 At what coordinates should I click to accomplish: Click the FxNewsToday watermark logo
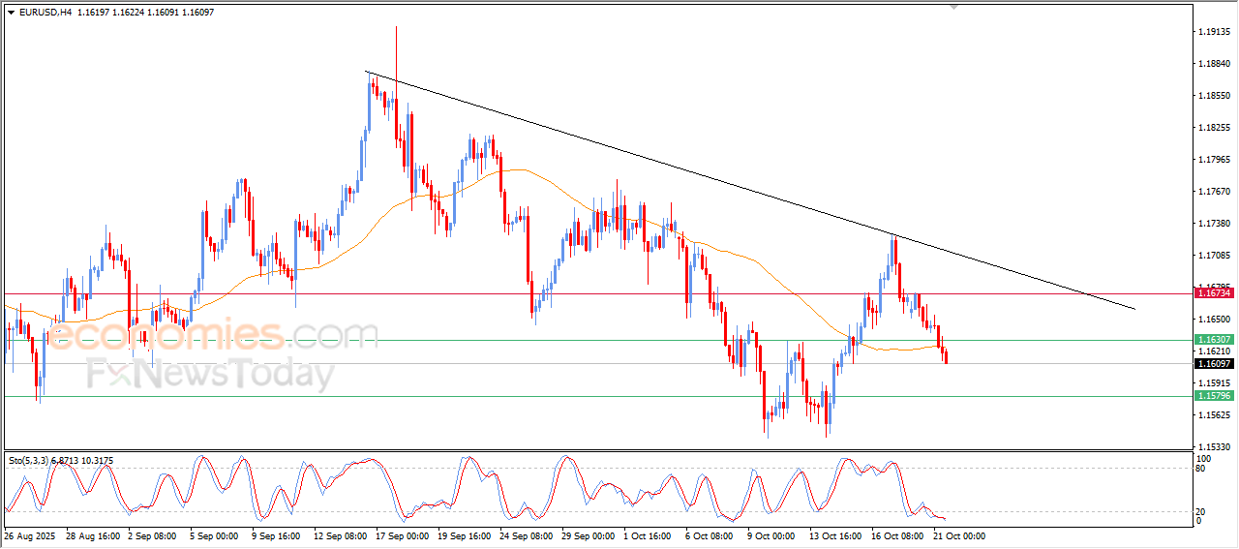point(208,374)
